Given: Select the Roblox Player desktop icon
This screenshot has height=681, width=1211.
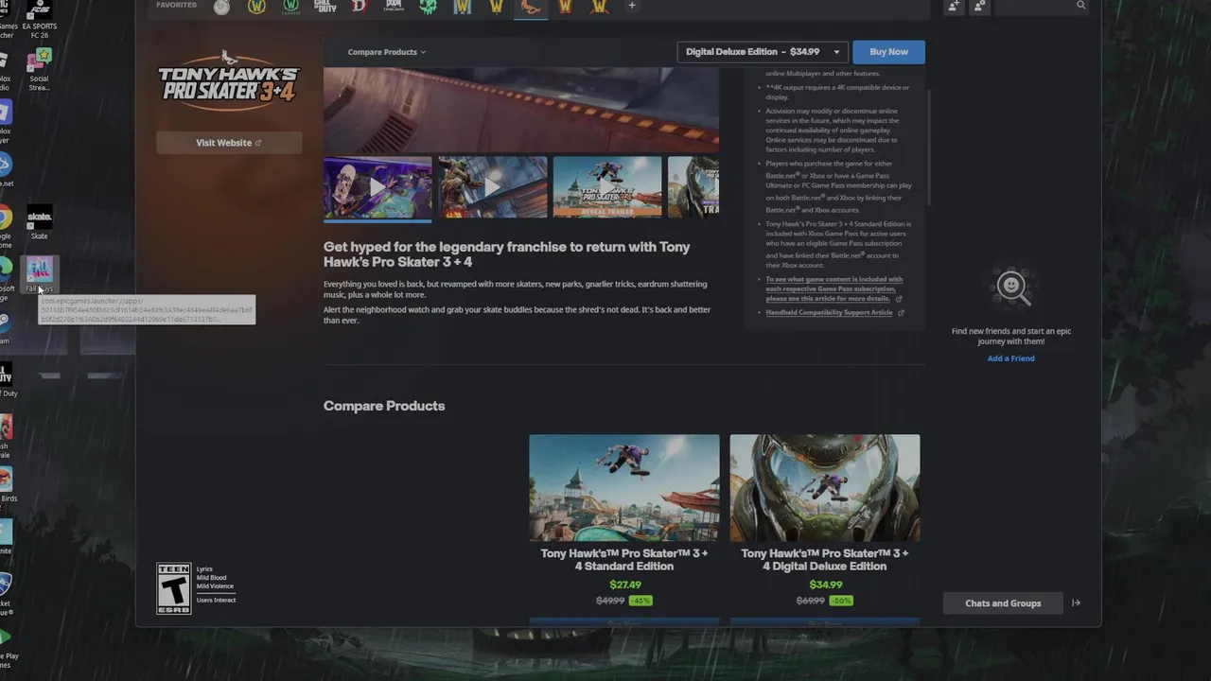Looking at the screenshot, I should pyautogui.click(x=5, y=121).
